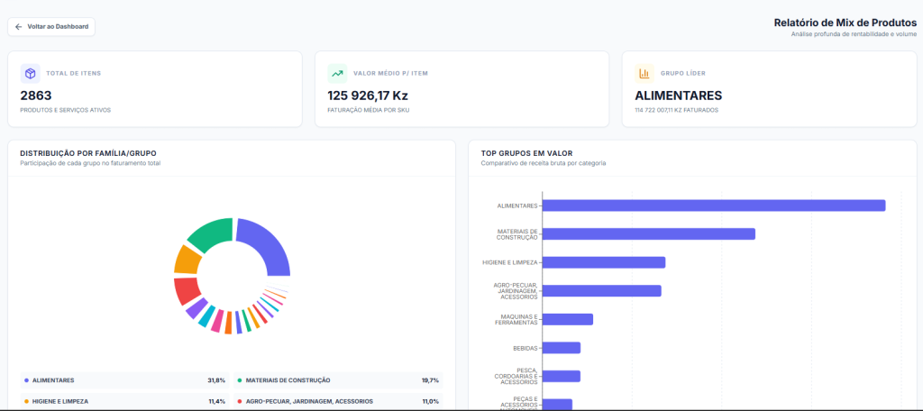923x411 pixels.
Task: Click the BEBIDAS bar in the chart
Action: pos(561,348)
